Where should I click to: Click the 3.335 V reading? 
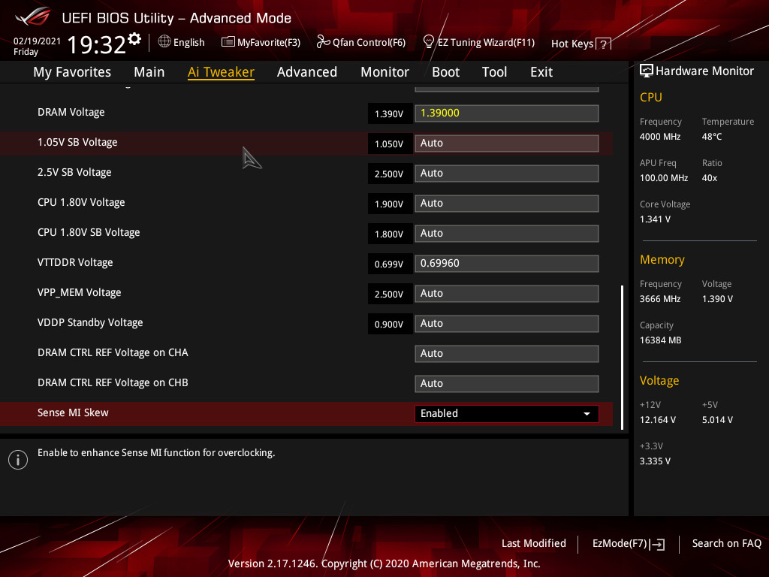pyautogui.click(x=655, y=461)
